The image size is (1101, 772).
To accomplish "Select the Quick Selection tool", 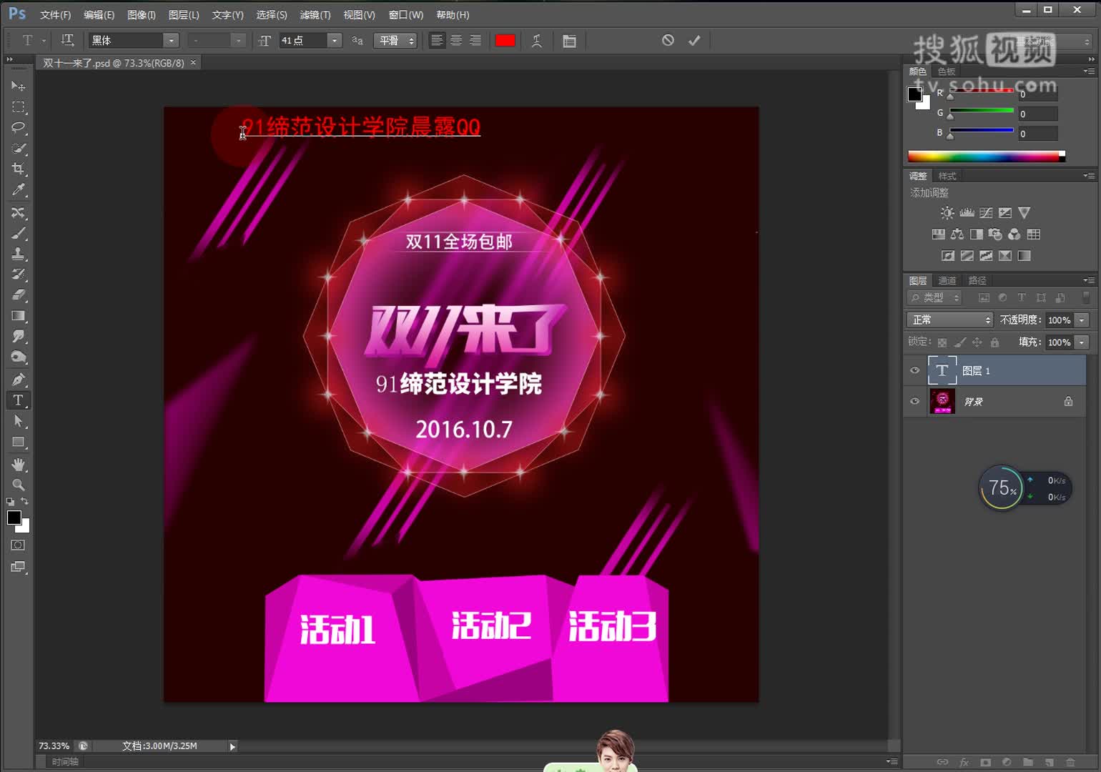I will point(18,149).
